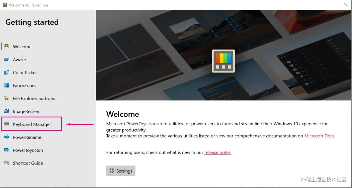The width and height of the screenshot is (352, 188).
Task: Click the PowerRename icon
Action: pos(6,137)
